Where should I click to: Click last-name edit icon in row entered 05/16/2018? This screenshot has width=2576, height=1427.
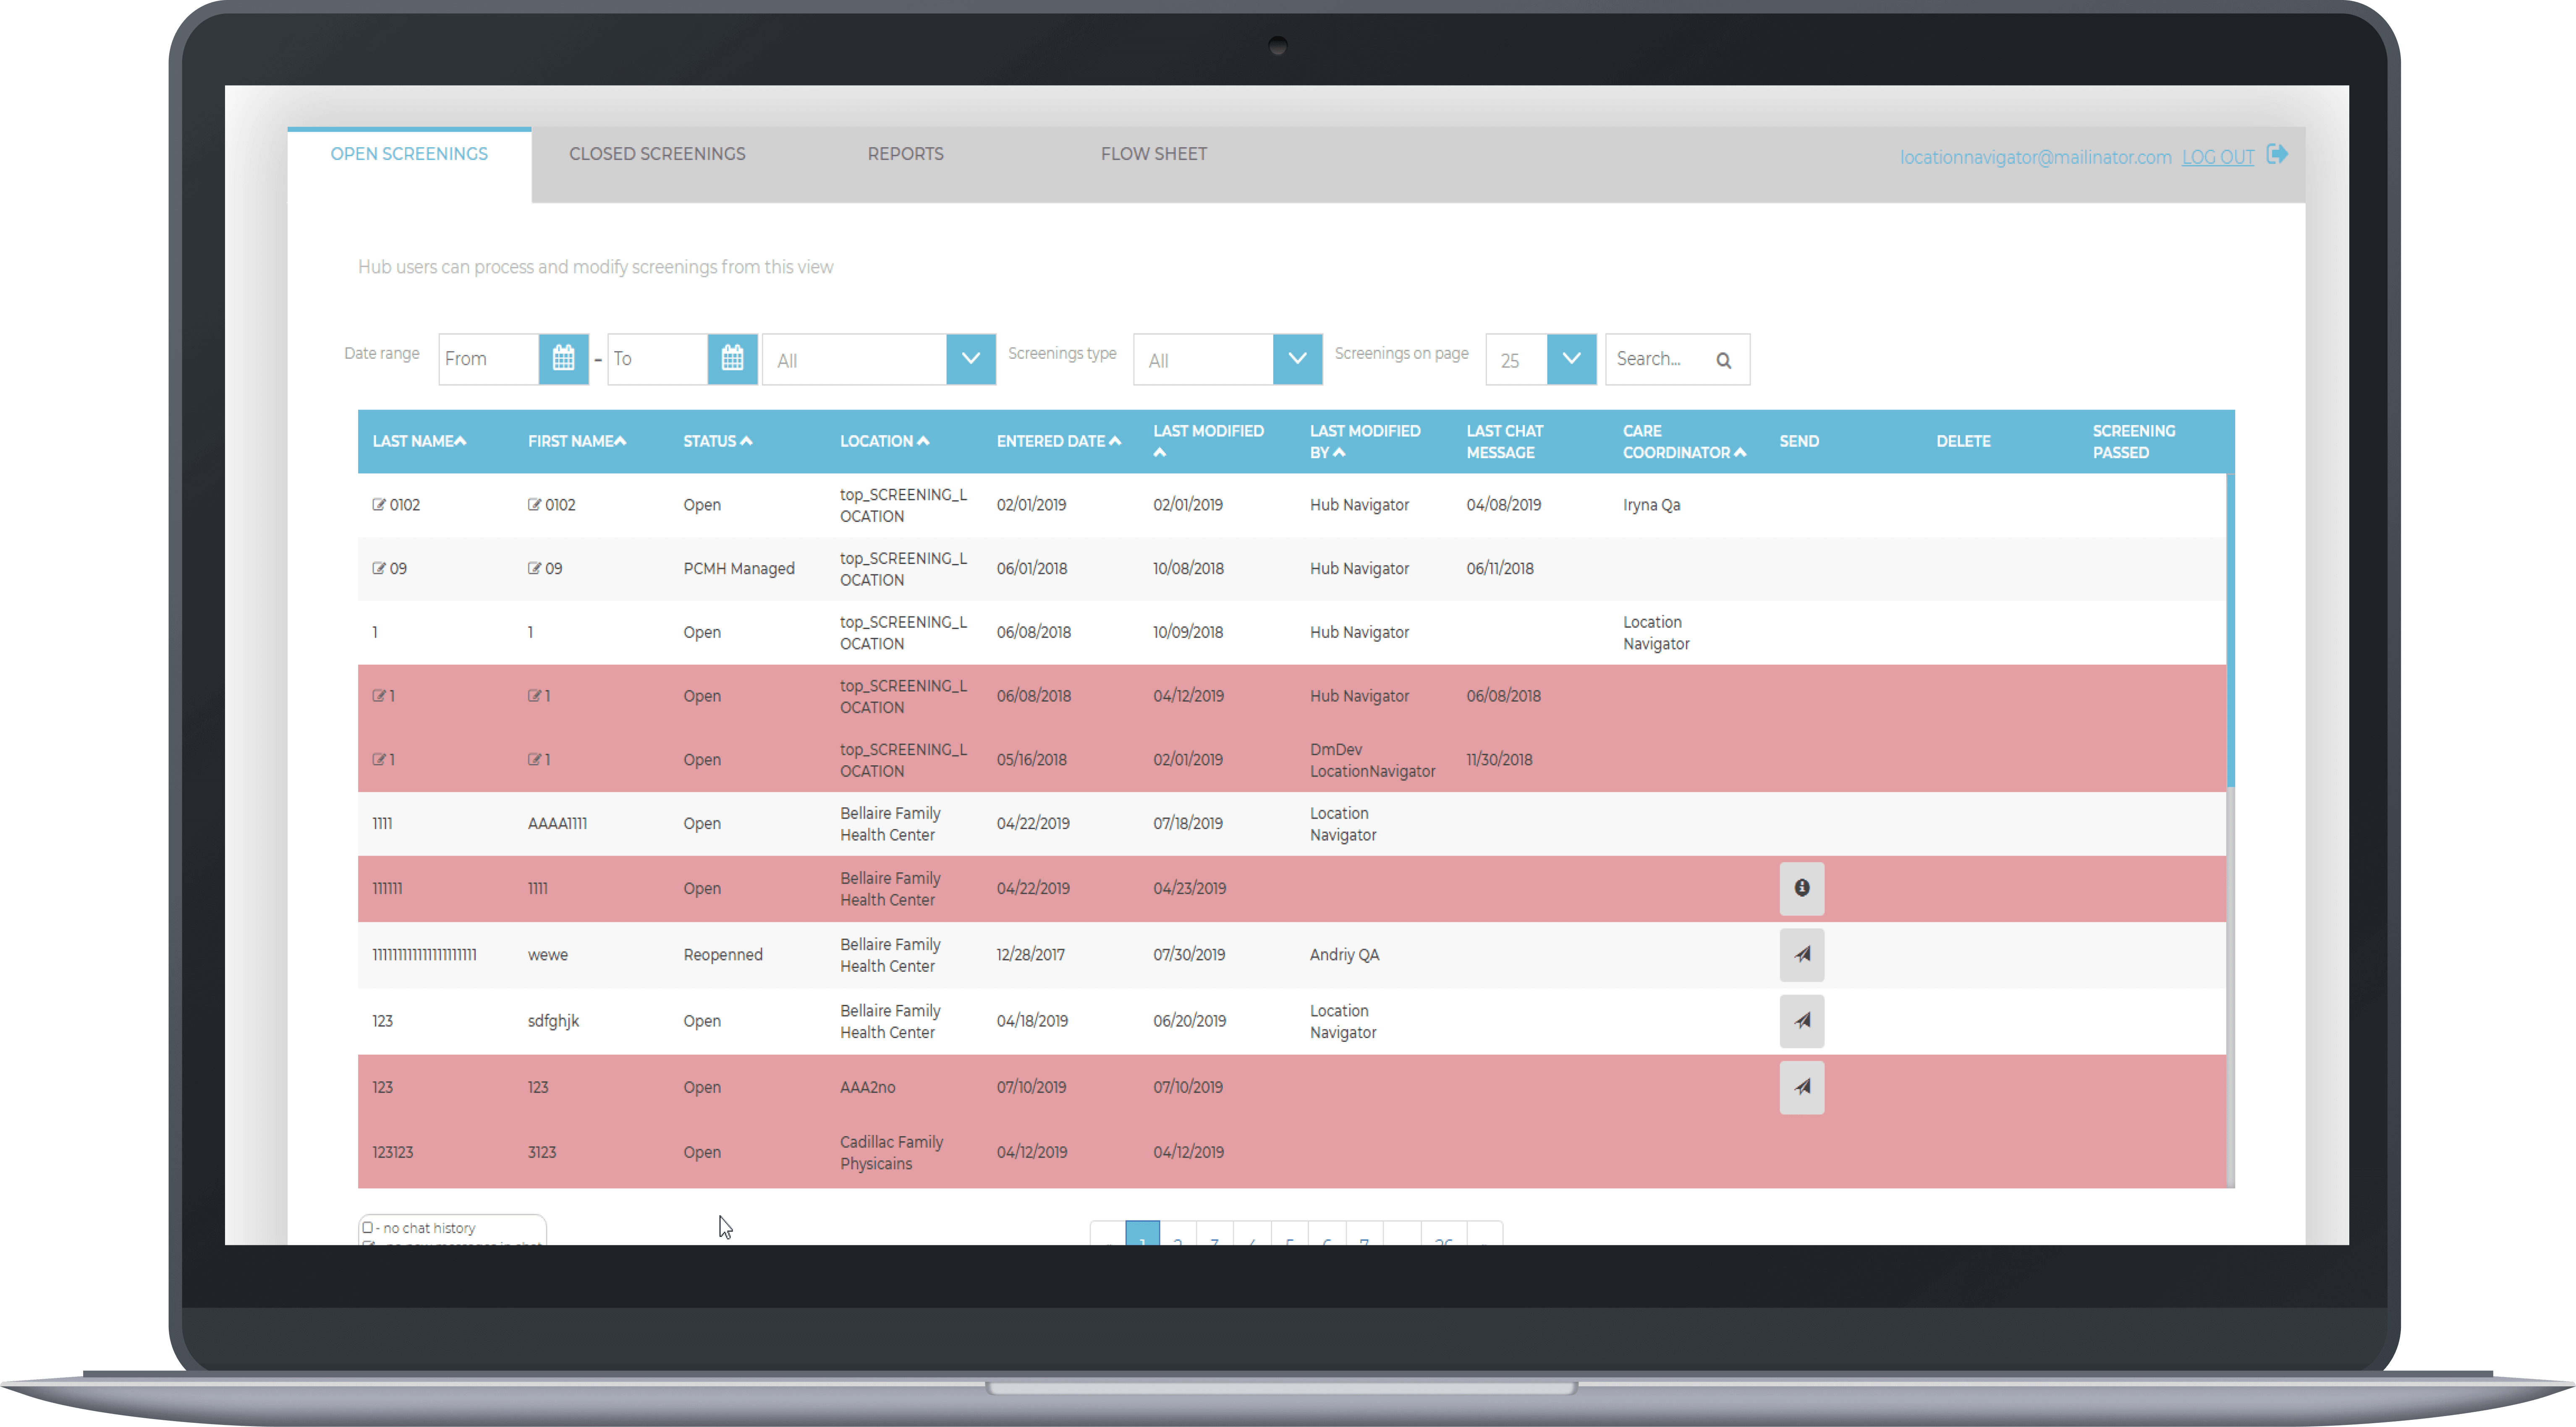pyautogui.click(x=379, y=759)
